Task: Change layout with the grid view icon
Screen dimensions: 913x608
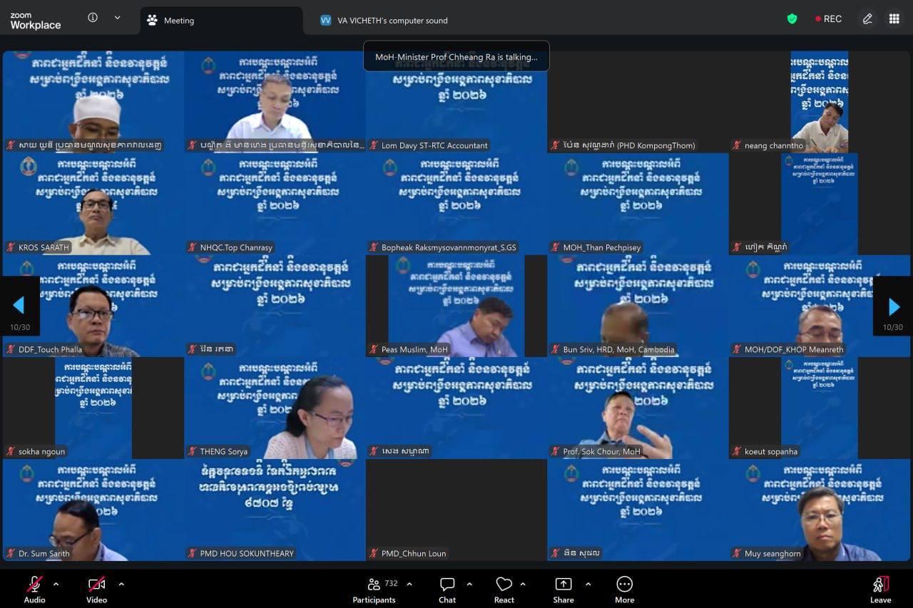Action: coord(894,19)
